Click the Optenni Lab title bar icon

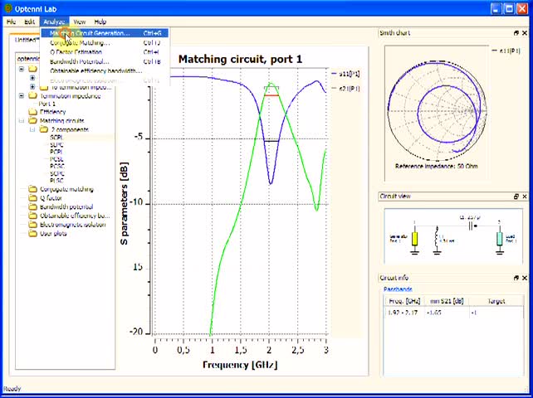point(8,8)
